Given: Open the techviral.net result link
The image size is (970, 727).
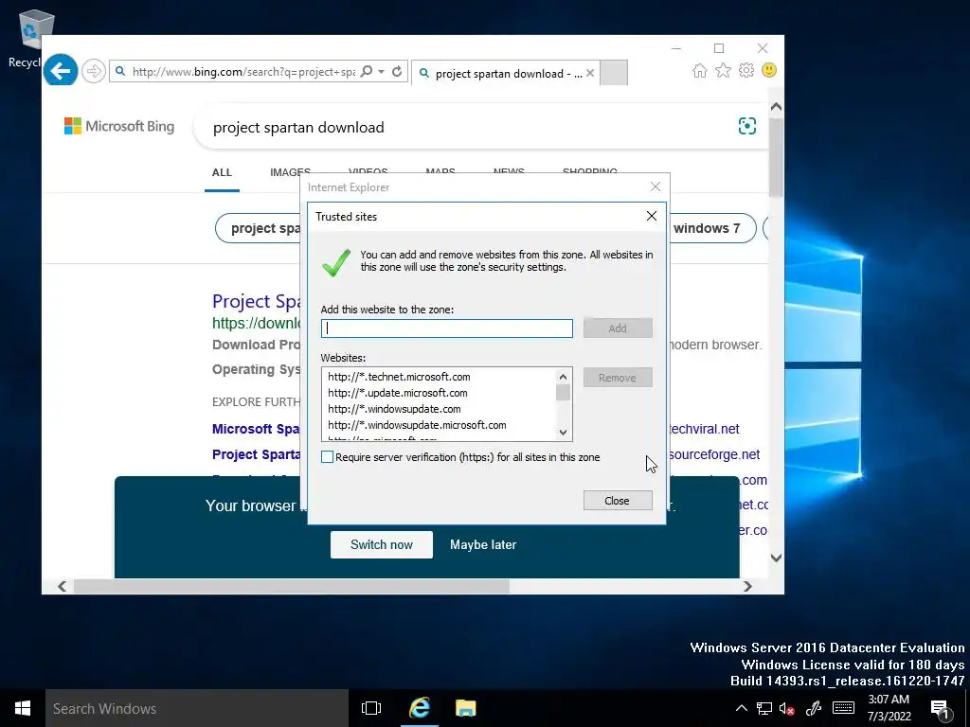Looking at the screenshot, I should [x=704, y=429].
